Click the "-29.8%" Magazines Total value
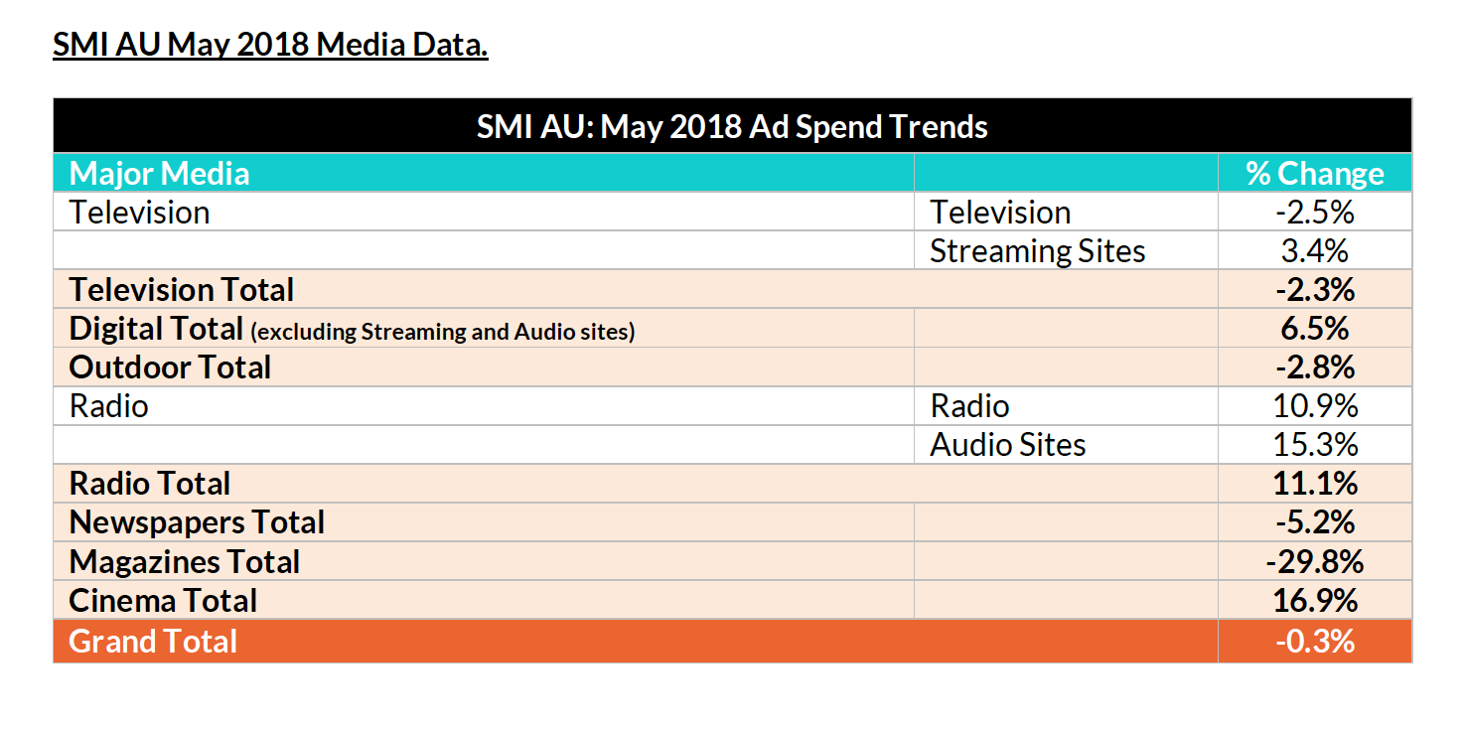Screen dimensions: 1466x733 coord(1314,562)
